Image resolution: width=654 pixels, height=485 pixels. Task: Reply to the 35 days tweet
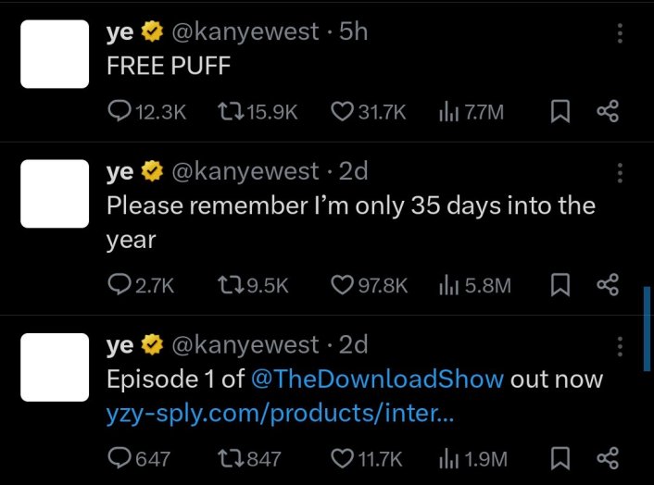click(120, 285)
